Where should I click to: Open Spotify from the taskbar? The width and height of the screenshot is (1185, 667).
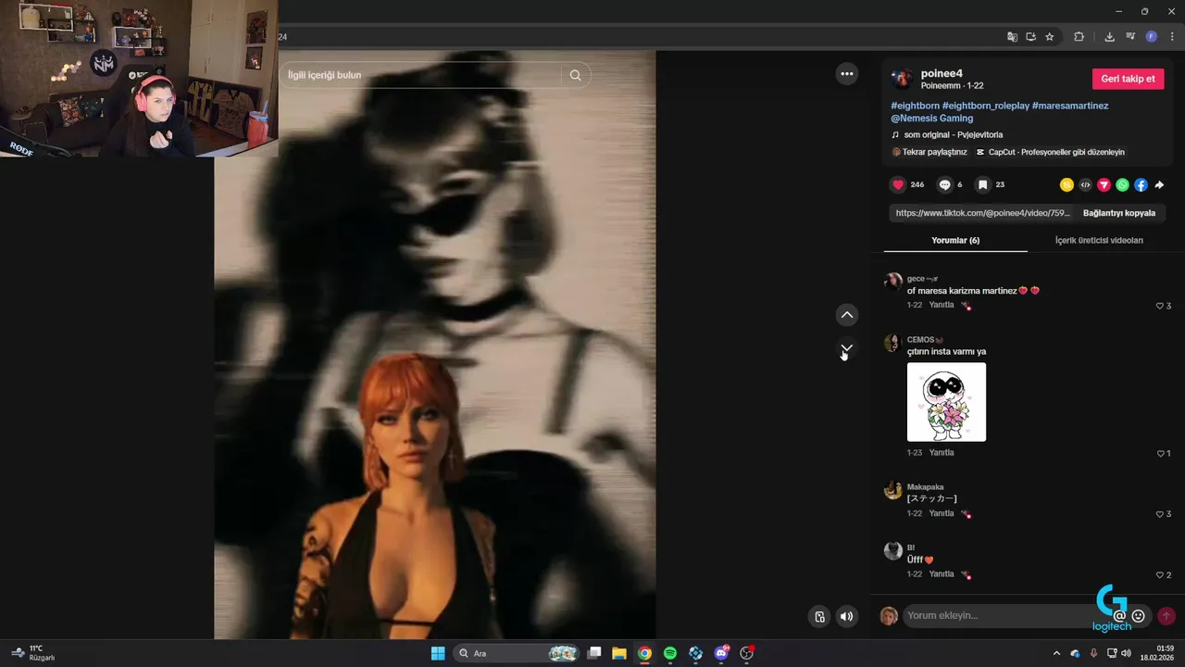tap(670, 653)
